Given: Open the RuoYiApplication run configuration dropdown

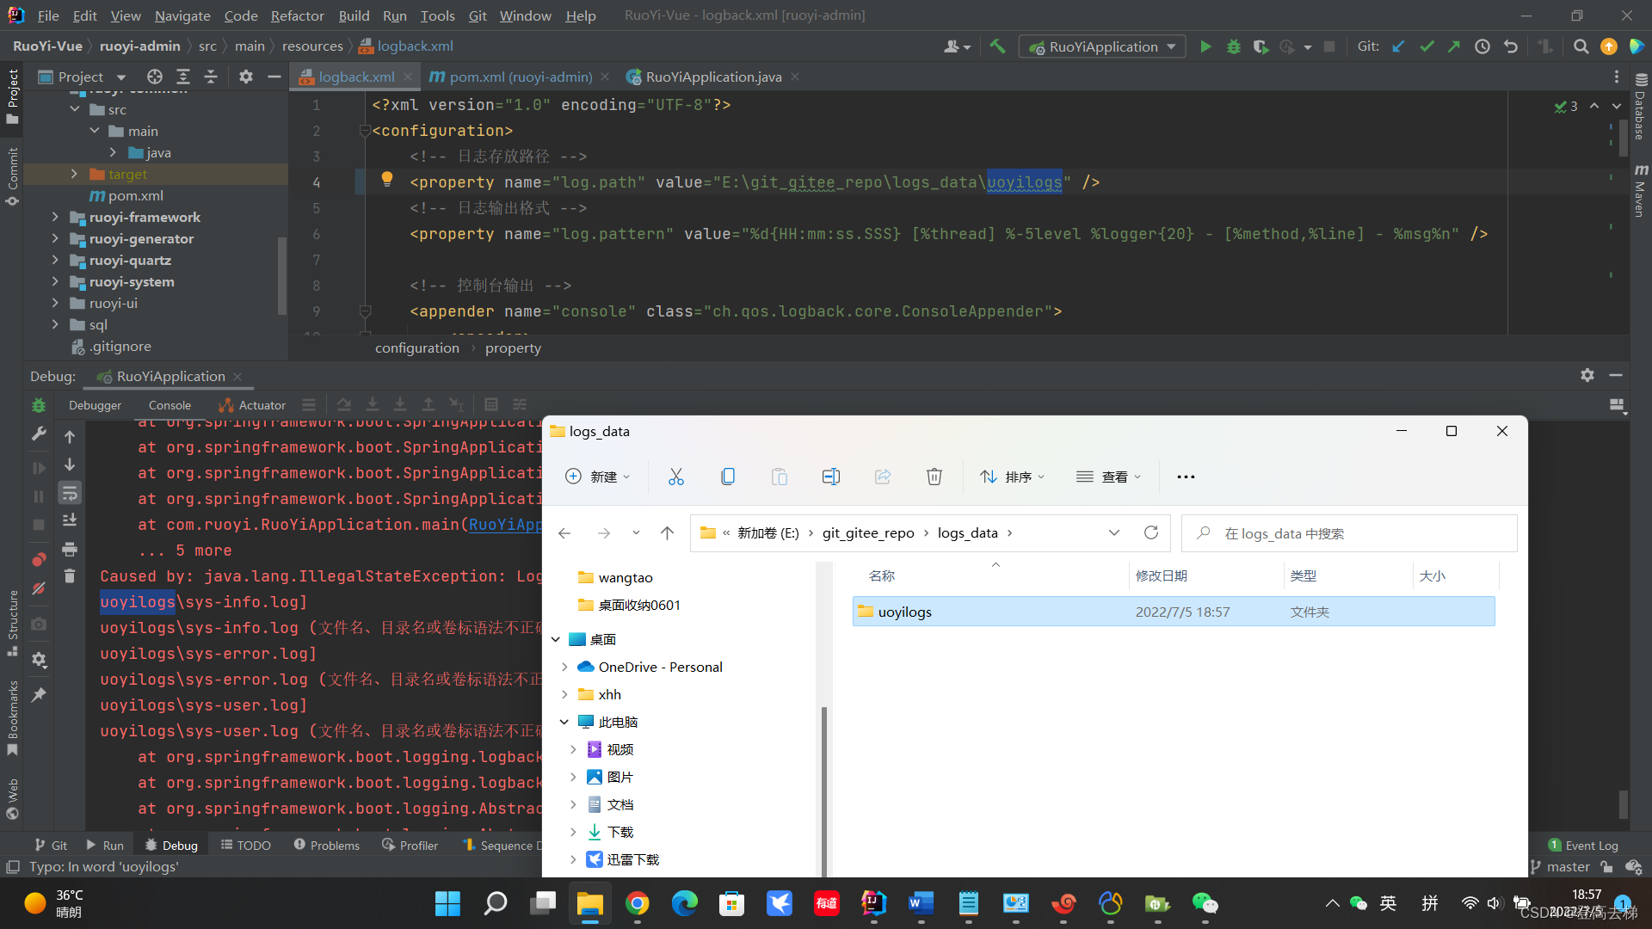Looking at the screenshot, I should coord(1102,46).
